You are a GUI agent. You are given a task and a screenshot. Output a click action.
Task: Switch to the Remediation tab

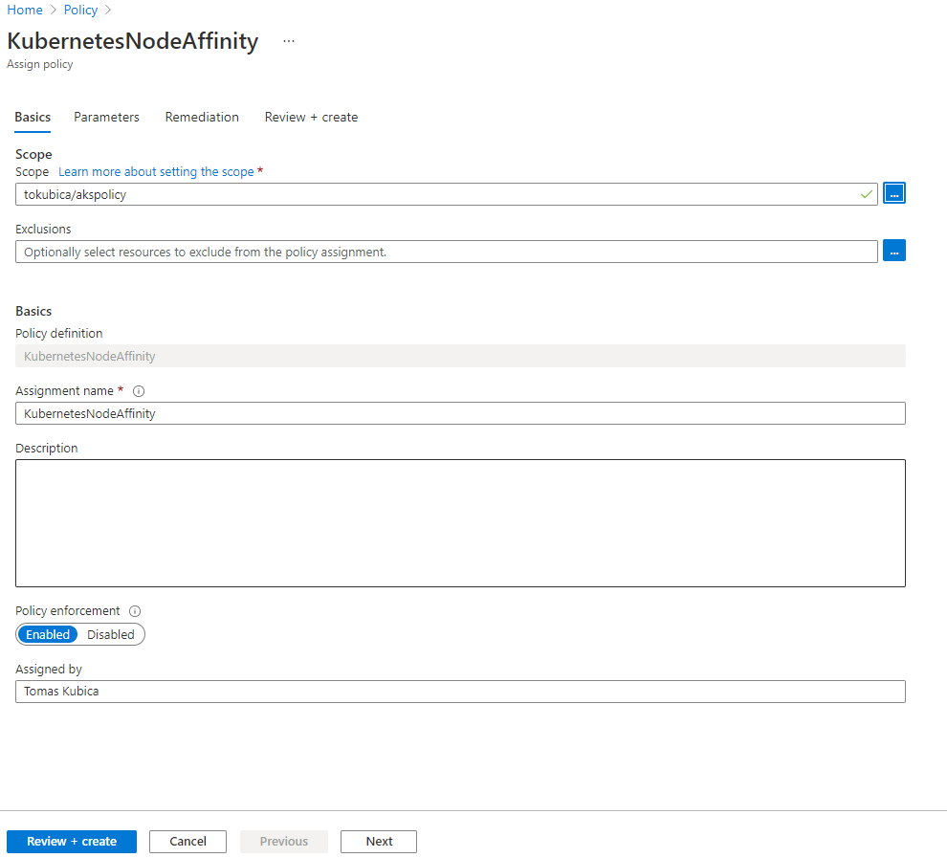202,117
